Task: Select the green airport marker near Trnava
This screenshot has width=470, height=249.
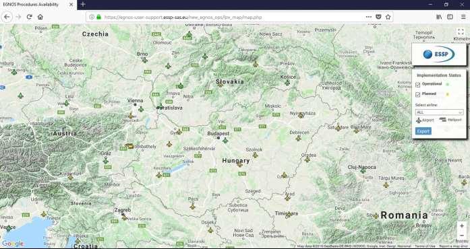Action: [x=180, y=86]
